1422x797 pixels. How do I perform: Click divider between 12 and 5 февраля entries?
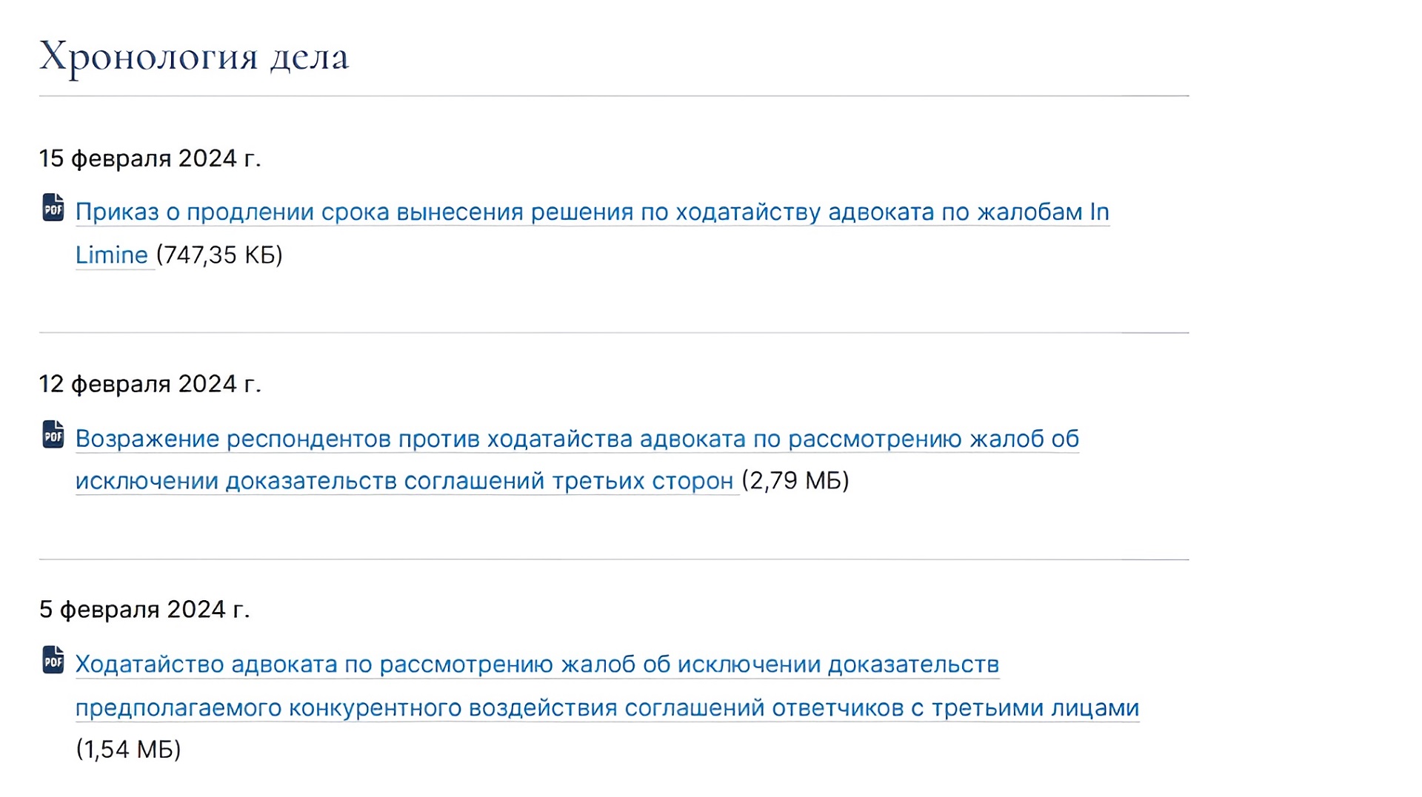613,559
